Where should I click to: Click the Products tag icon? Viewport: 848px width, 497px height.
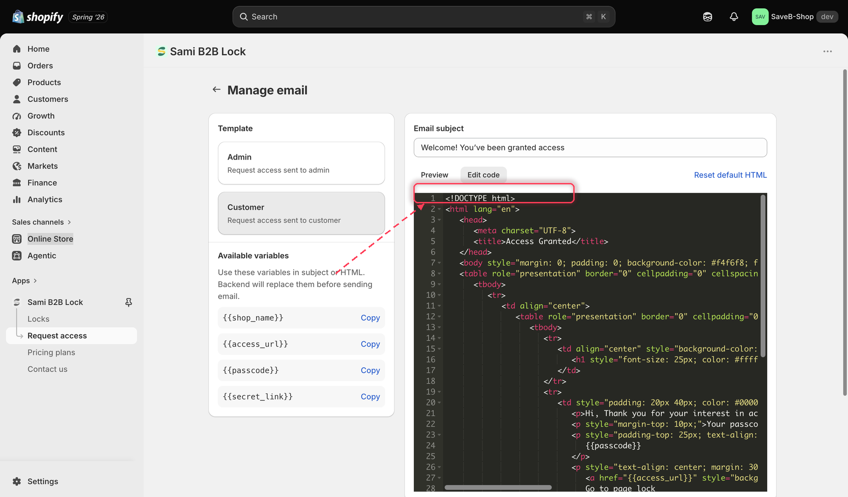tap(17, 82)
